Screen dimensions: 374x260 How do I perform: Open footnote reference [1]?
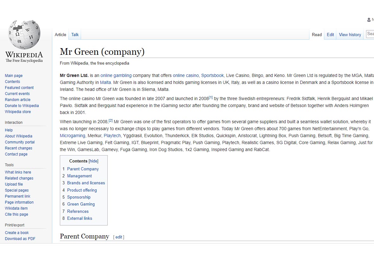211,97
